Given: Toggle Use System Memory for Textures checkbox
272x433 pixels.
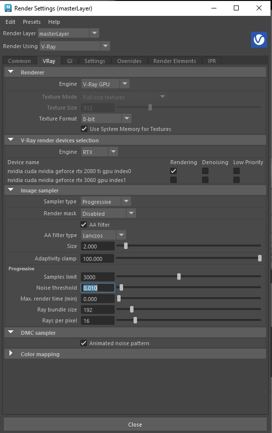Looking at the screenshot, I should pyautogui.click(x=84, y=129).
